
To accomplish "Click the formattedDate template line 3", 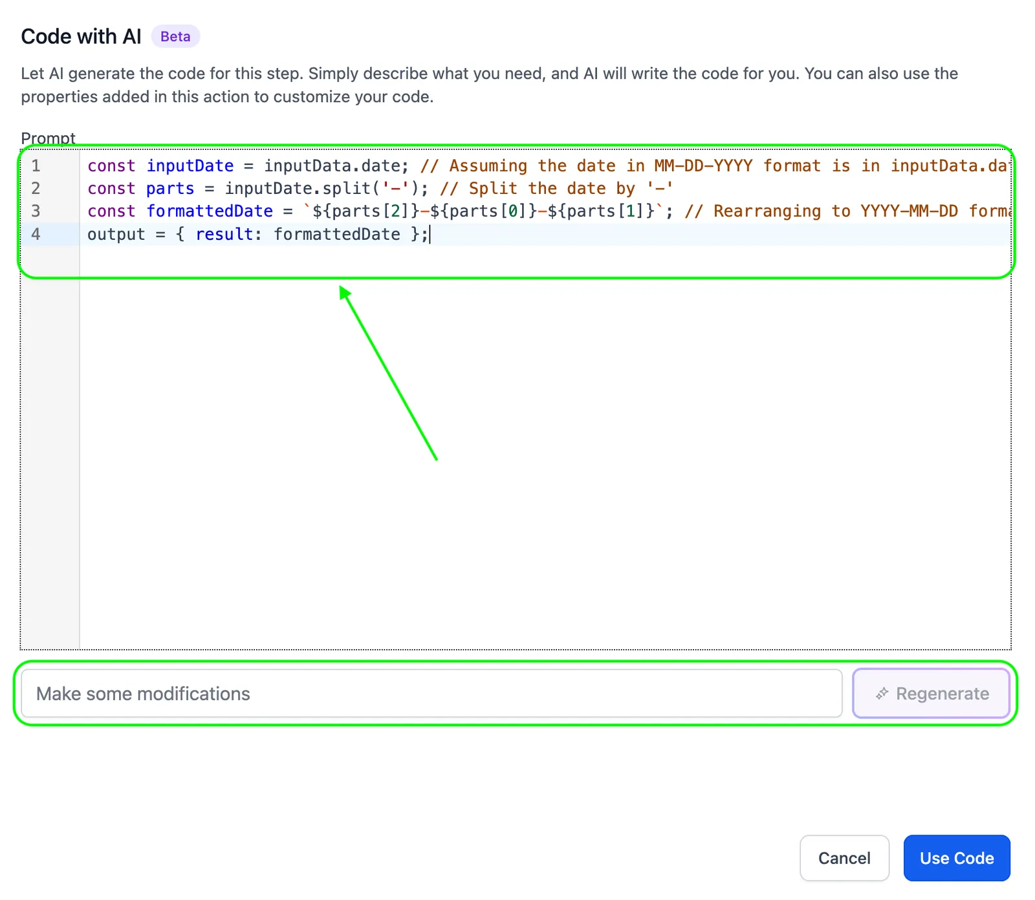I will pos(548,211).
